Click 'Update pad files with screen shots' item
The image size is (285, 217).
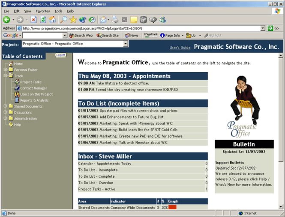[x=143, y=111]
